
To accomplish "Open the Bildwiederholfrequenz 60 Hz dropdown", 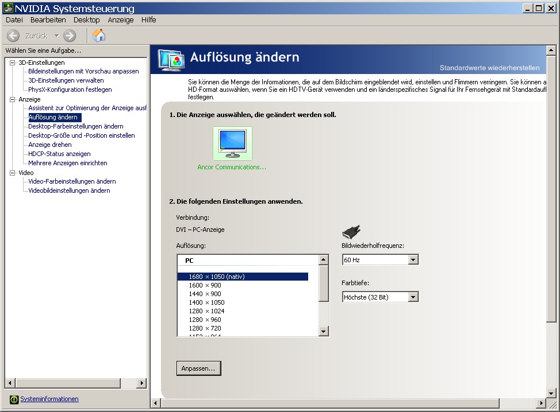I will (x=380, y=260).
